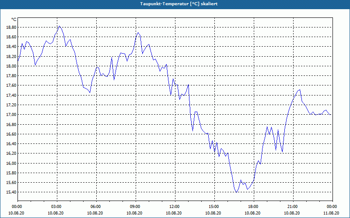
Task: Select the 18,40 y-axis label
Action: (11, 47)
